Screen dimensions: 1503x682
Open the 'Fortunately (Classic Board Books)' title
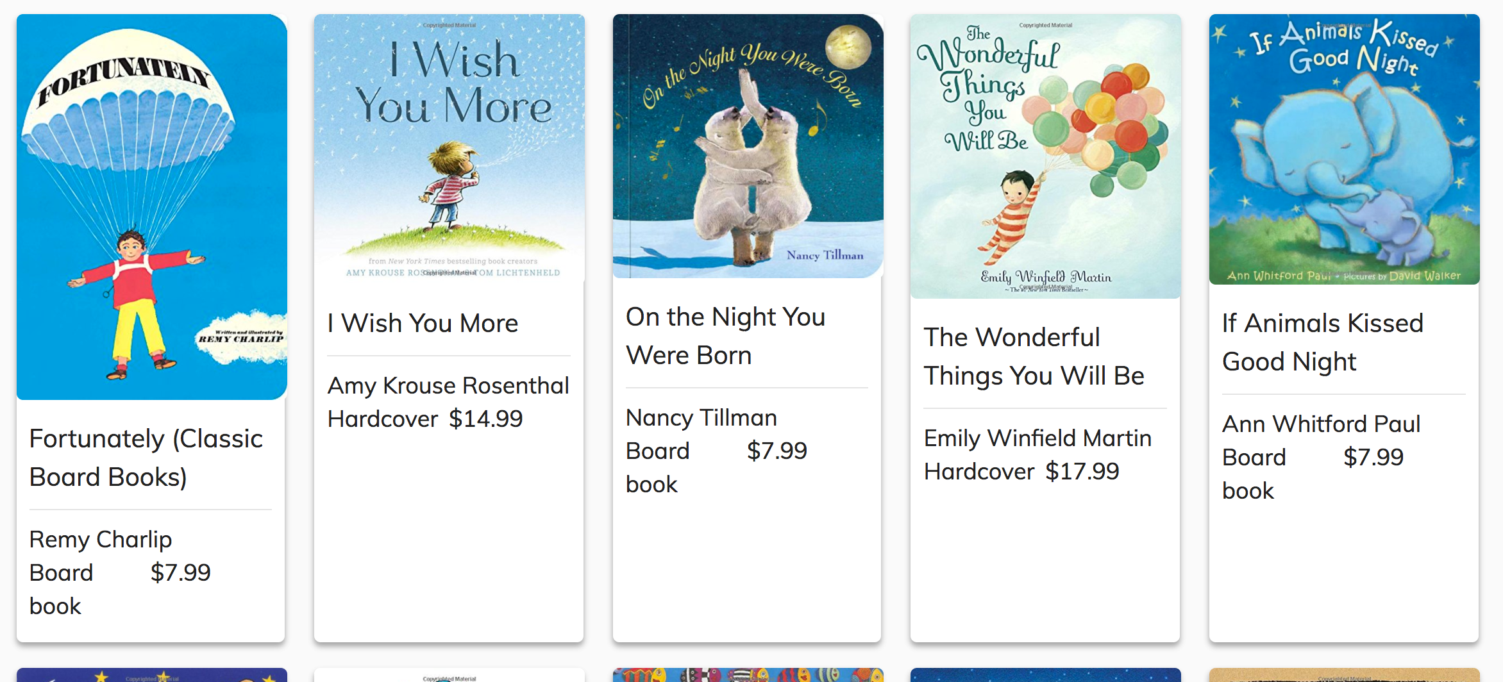pyautogui.click(x=146, y=458)
